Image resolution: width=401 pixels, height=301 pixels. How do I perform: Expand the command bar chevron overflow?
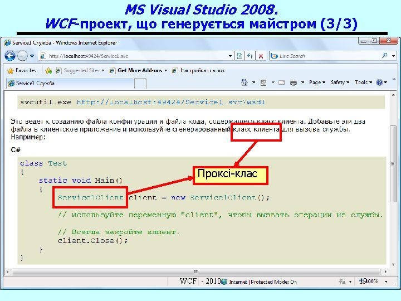click(x=394, y=80)
